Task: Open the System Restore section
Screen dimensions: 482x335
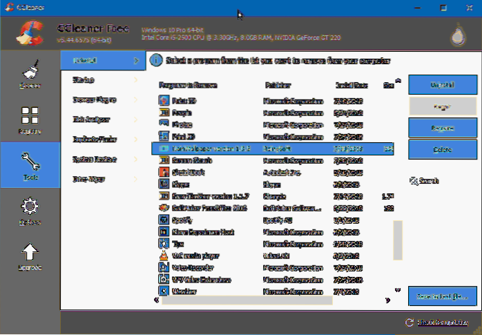Action: pyautogui.click(x=103, y=159)
